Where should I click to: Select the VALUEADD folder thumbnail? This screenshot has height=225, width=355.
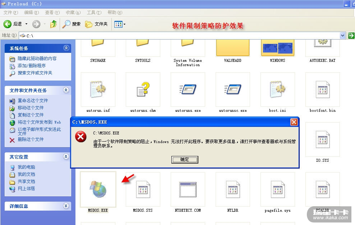pos(233,47)
